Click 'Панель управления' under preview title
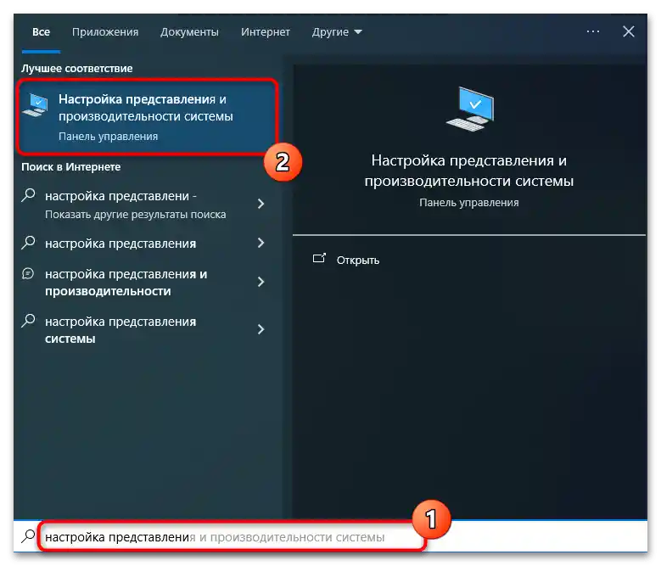 pos(468,203)
